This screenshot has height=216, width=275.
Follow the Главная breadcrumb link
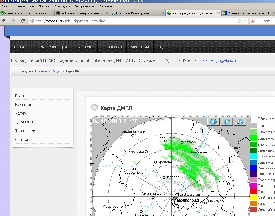point(41,71)
